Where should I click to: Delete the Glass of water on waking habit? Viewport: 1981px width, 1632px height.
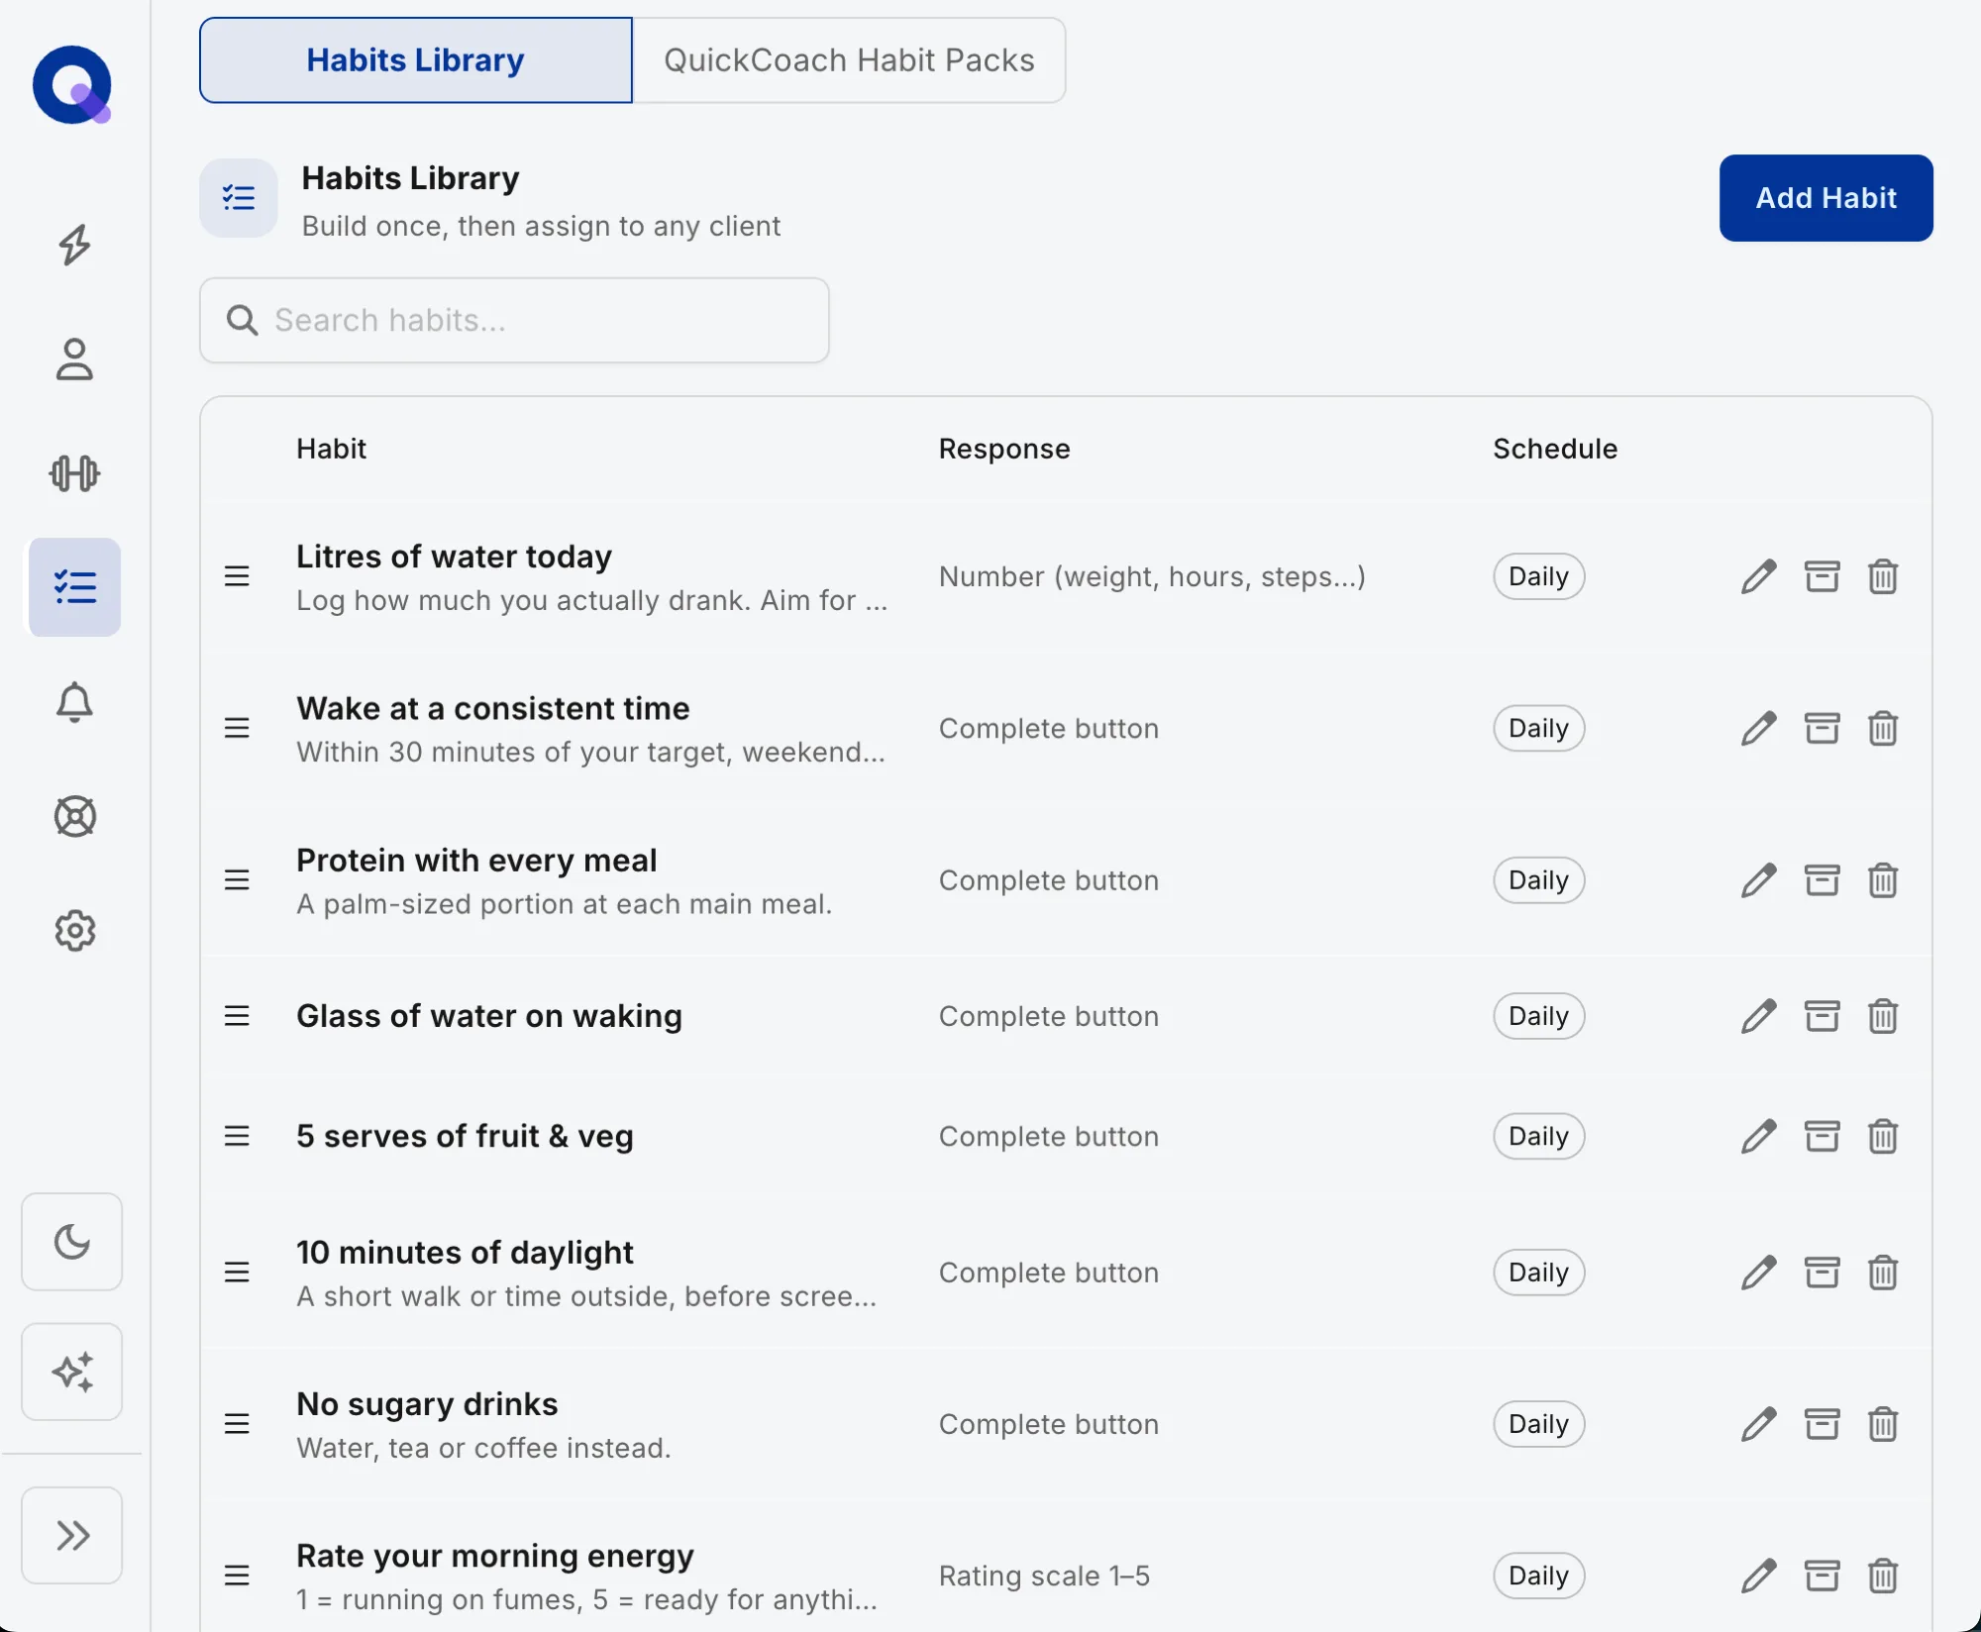[x=1882, y=1016]
